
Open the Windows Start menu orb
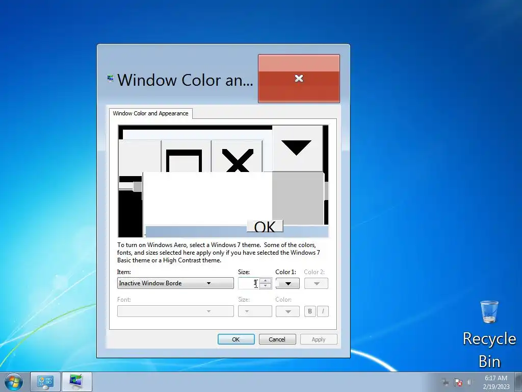tap(14, 382)
